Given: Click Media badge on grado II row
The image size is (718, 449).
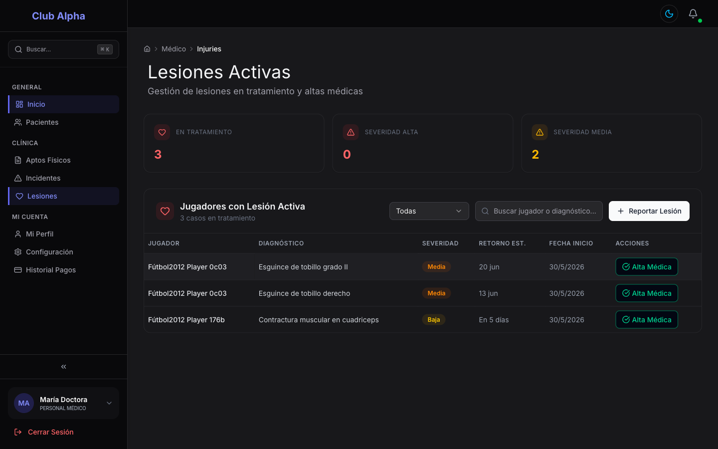Looking at the screenshot, I should (436, 267).
